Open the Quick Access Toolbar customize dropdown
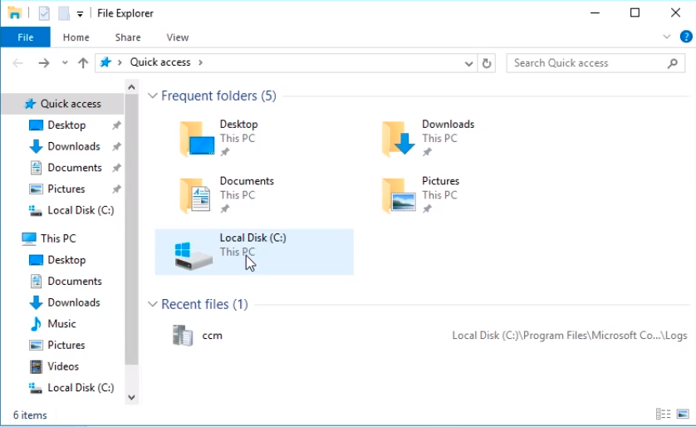Image resolution: width=696 pixels, height=427 pixels. [80, 14]
